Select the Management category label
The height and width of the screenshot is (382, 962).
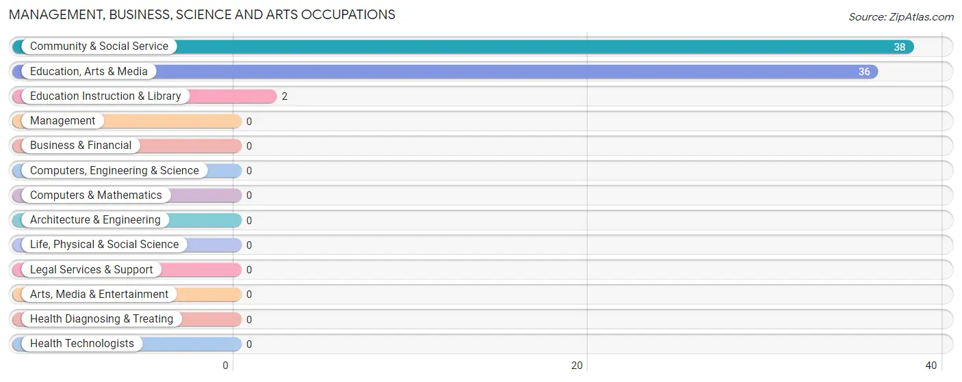[62, 121]
